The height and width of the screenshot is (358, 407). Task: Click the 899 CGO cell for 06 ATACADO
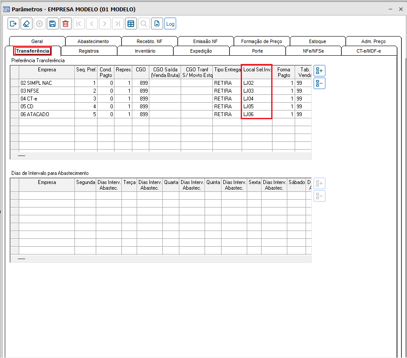click(141, 114)
